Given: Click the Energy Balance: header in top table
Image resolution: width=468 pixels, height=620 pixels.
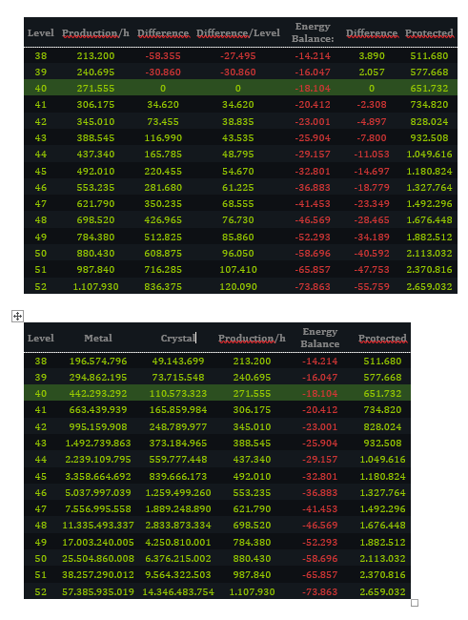Looking at the screenshot, I should point(313,32).
